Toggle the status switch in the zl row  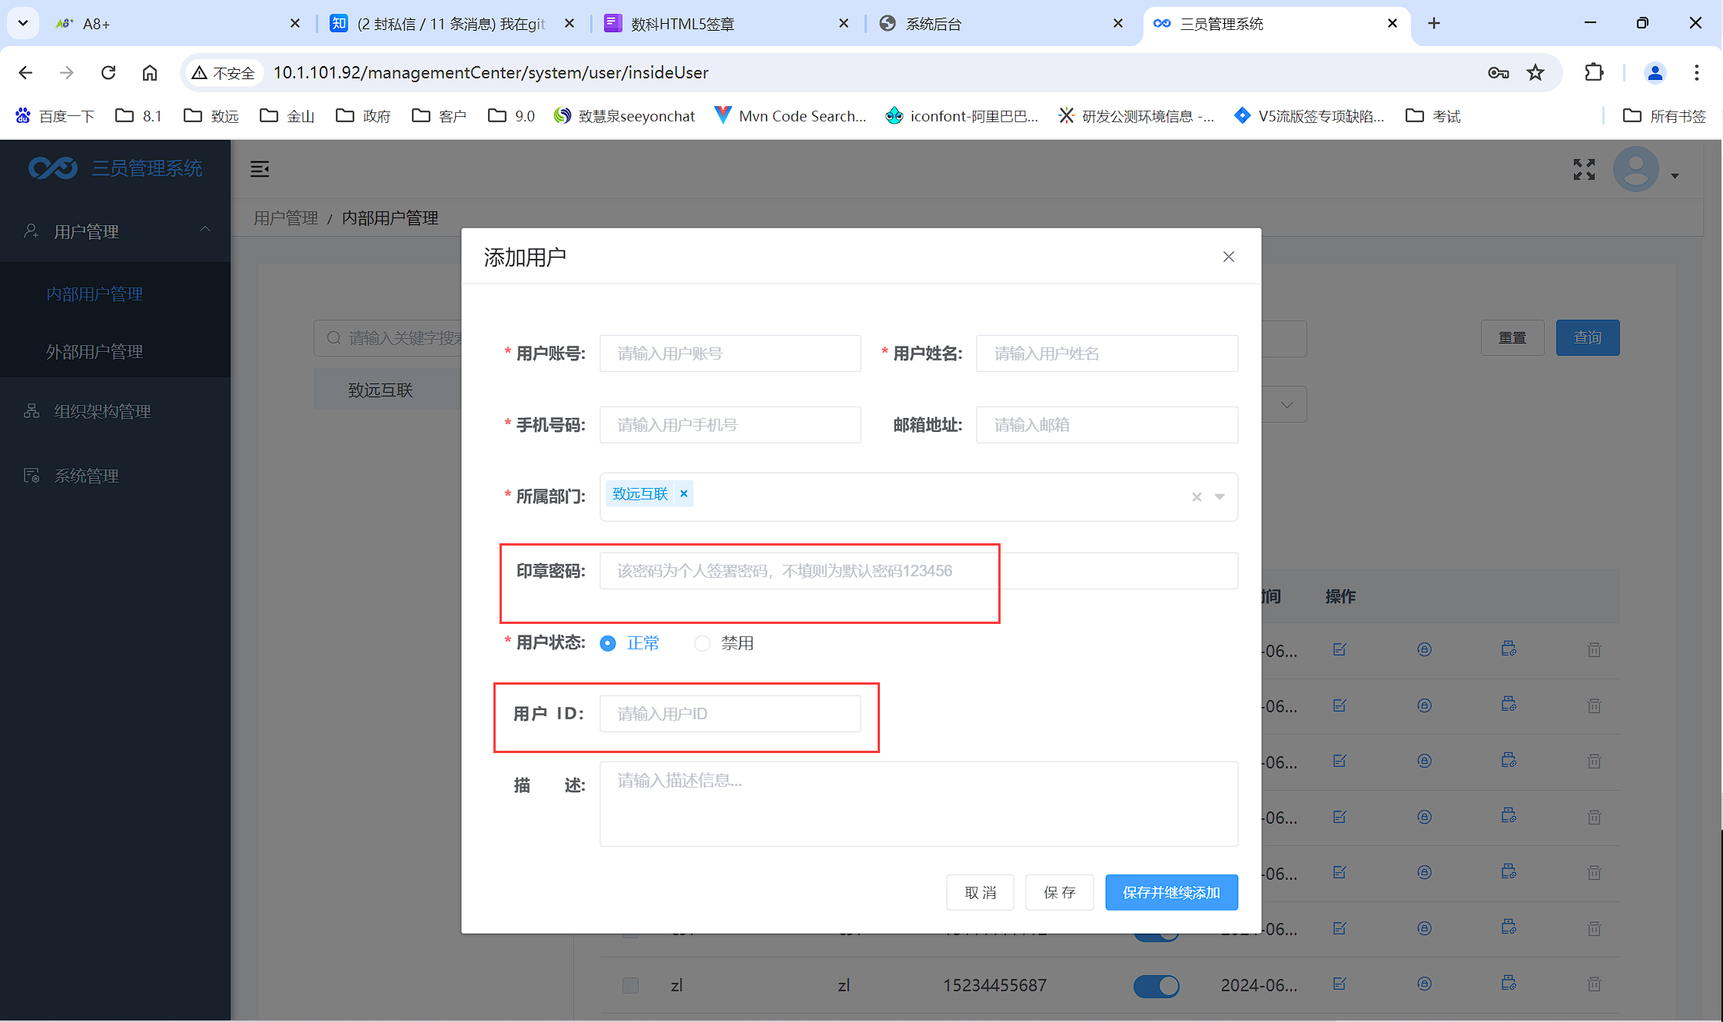pos(1156,985)
